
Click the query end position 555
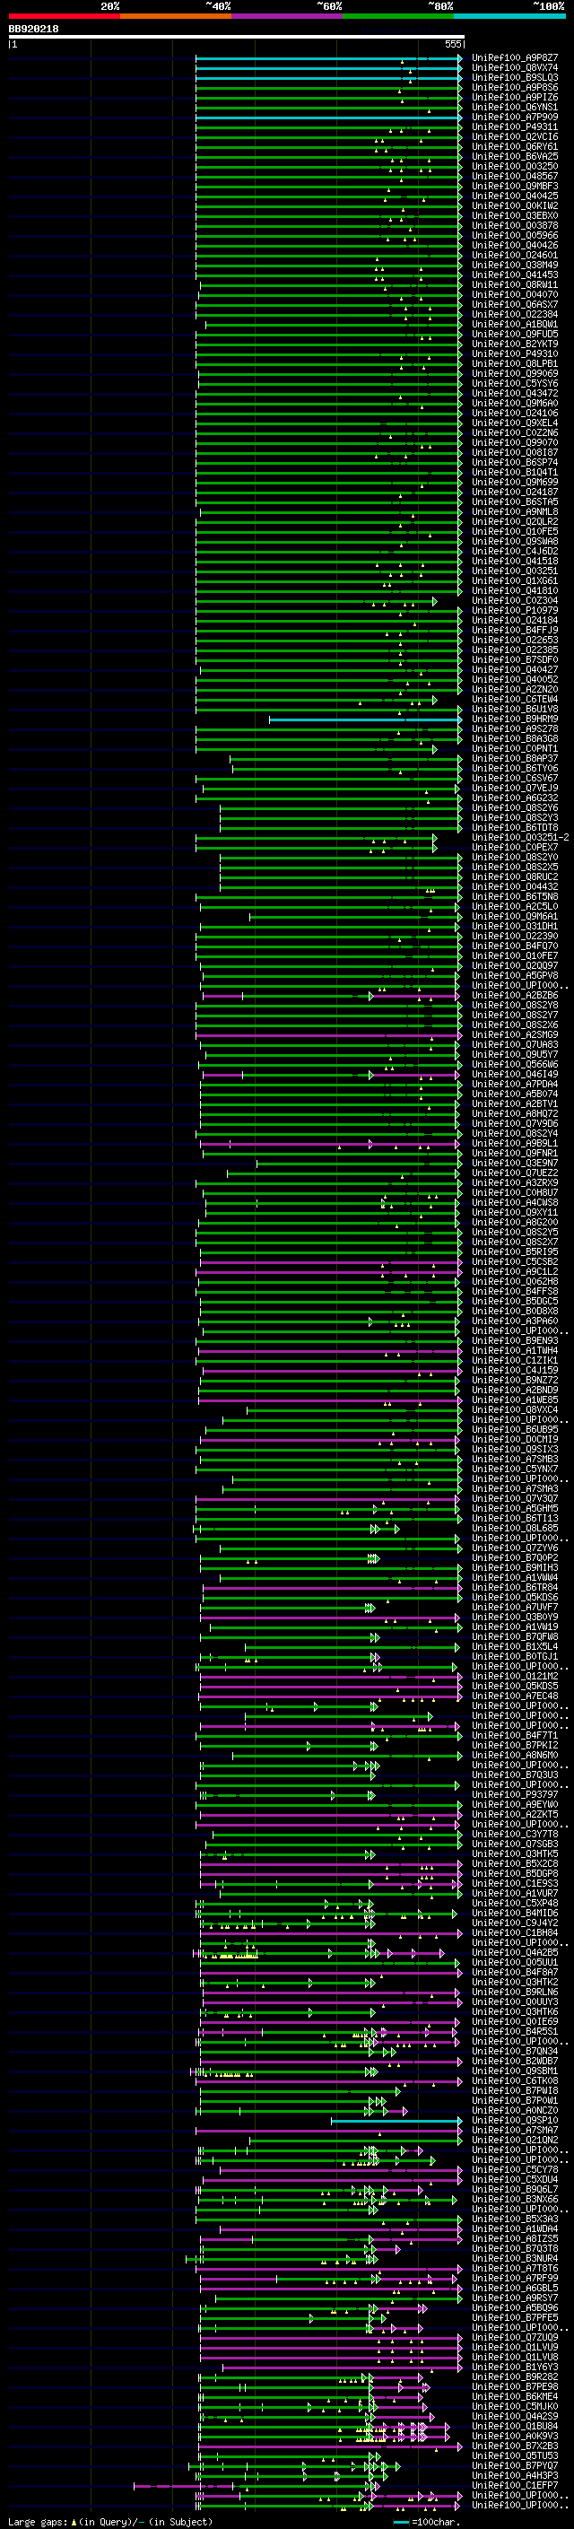tap(452, 44)
